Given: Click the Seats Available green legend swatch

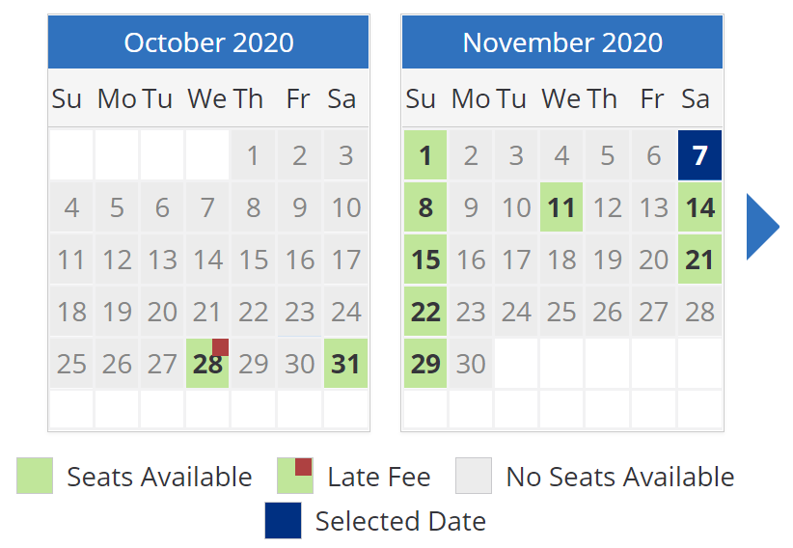Looking at the screenshot, I should pyautogui.click(x=35, y=476).
